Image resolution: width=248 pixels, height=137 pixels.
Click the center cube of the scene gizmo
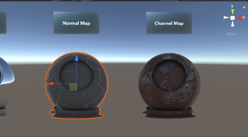coord(233,18)
